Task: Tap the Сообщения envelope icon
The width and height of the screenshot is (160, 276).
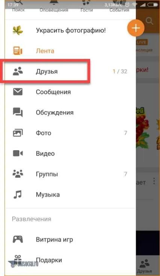Action: tap(18, 92)
